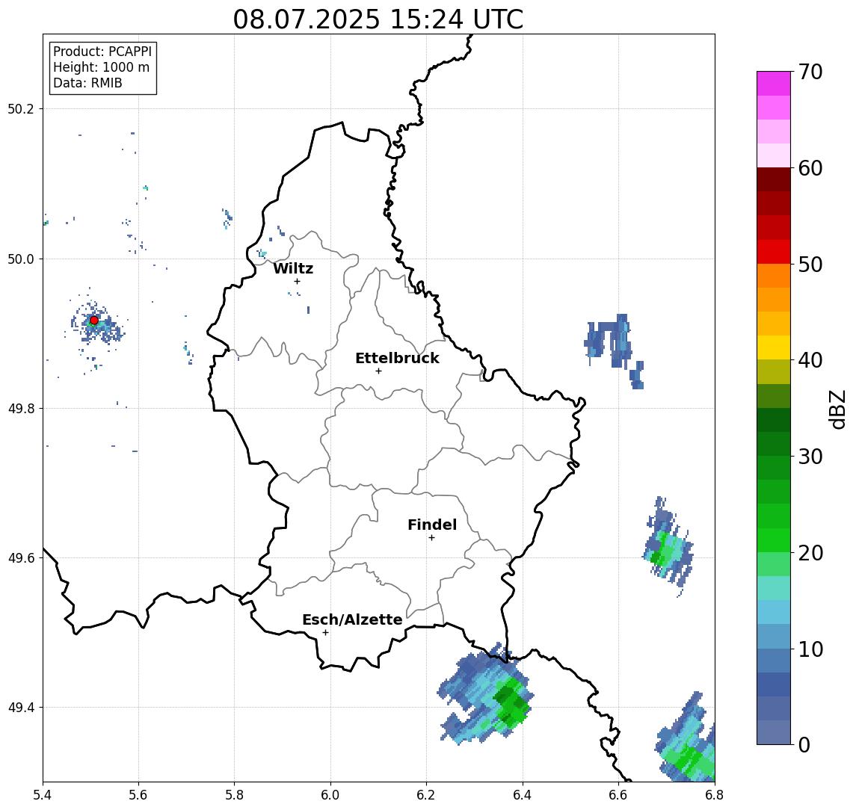Viewport: 856px width, 810px height.
Task: Click the 49.4 latitude tick label
Action: point(21,708)
